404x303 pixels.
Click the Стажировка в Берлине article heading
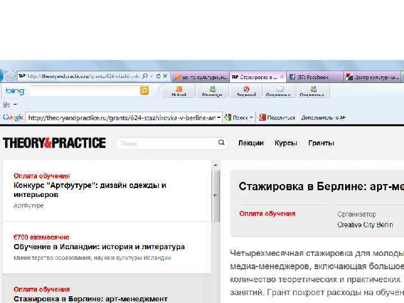(x=321, y=186)
